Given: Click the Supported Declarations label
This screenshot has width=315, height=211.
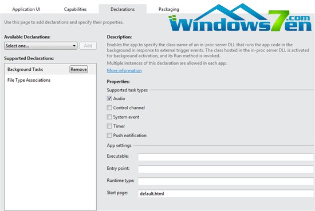Looking at the screenshot, I should click(x=29, y=58).
